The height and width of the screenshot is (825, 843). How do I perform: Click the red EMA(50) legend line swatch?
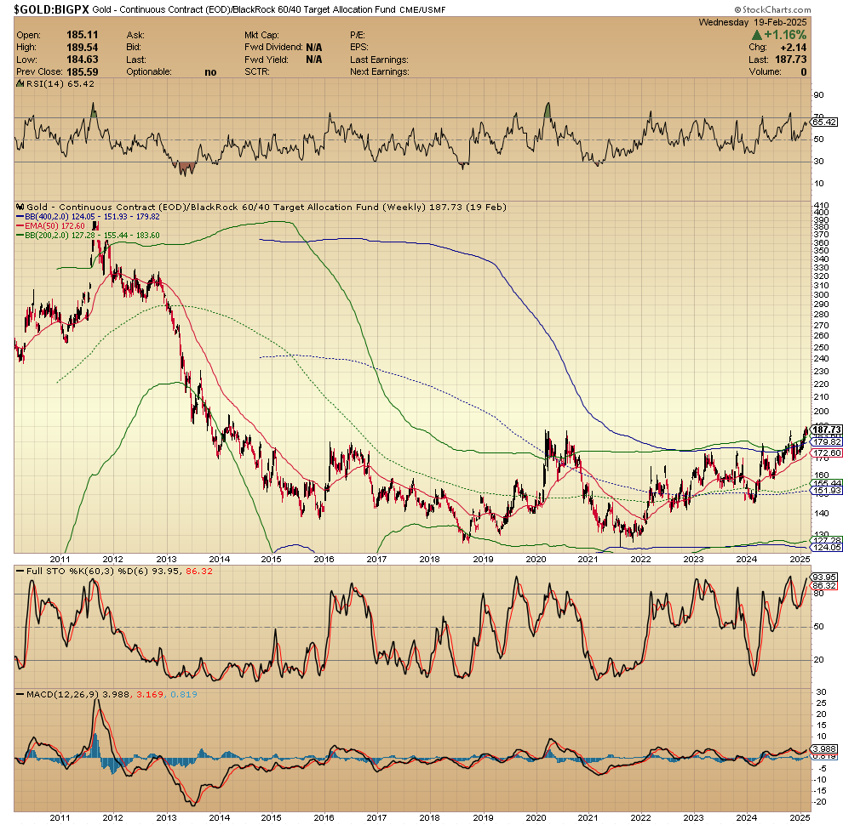[x=20, y=226]
